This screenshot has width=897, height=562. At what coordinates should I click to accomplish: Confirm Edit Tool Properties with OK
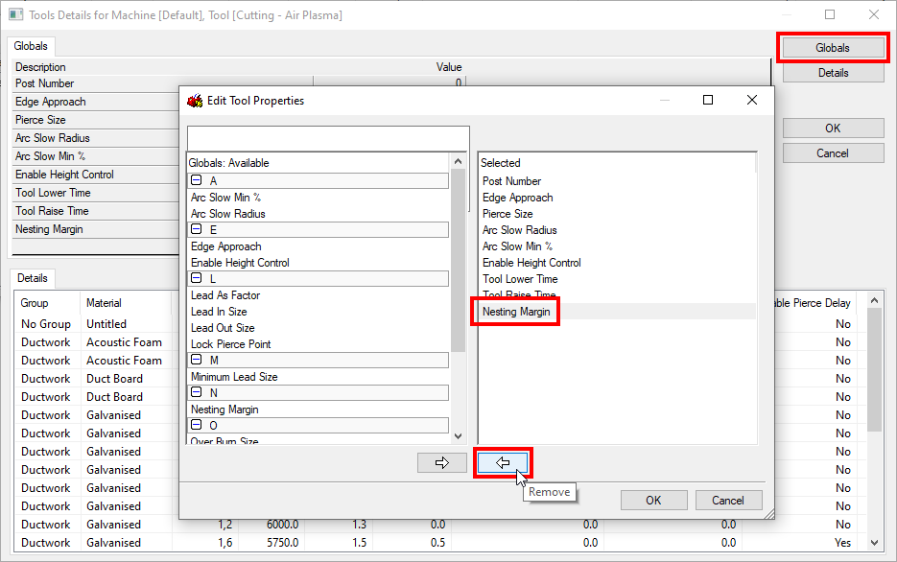click(x=653, y=500)
